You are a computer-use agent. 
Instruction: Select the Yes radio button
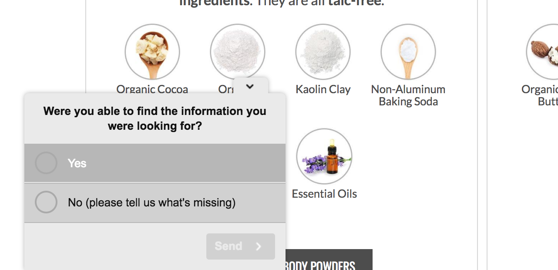tap(46, 163)
